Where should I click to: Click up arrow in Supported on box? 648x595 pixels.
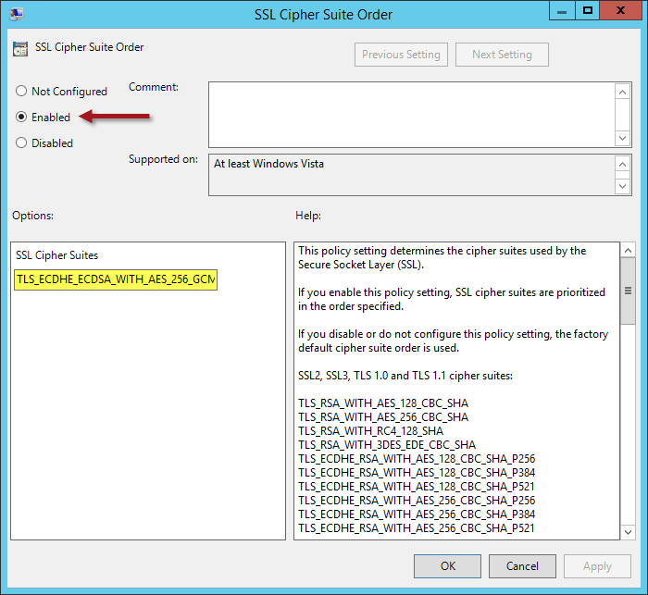pyautogui.click(x=623, y=164)
